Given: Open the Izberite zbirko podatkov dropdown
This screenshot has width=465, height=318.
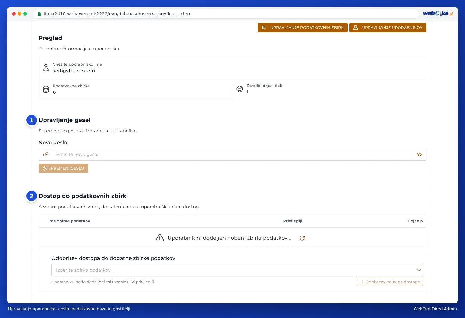Looking at the screenshot, I should click(237, 270).
